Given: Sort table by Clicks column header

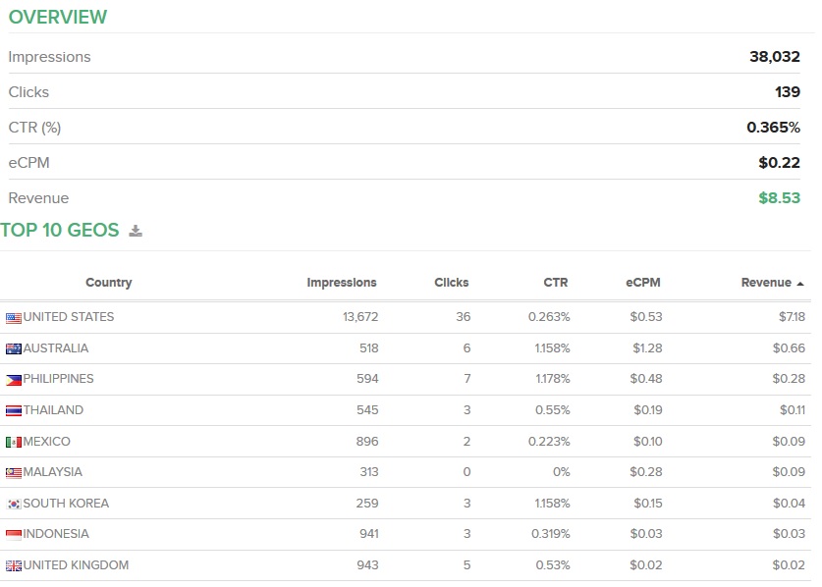Looking at the screenshot, I should coord(451,283).
